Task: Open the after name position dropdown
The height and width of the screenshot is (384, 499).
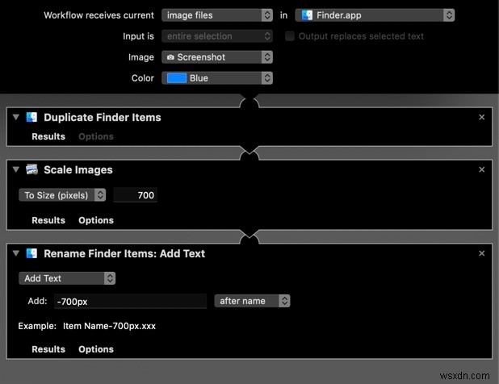Action: pos(252,301)
